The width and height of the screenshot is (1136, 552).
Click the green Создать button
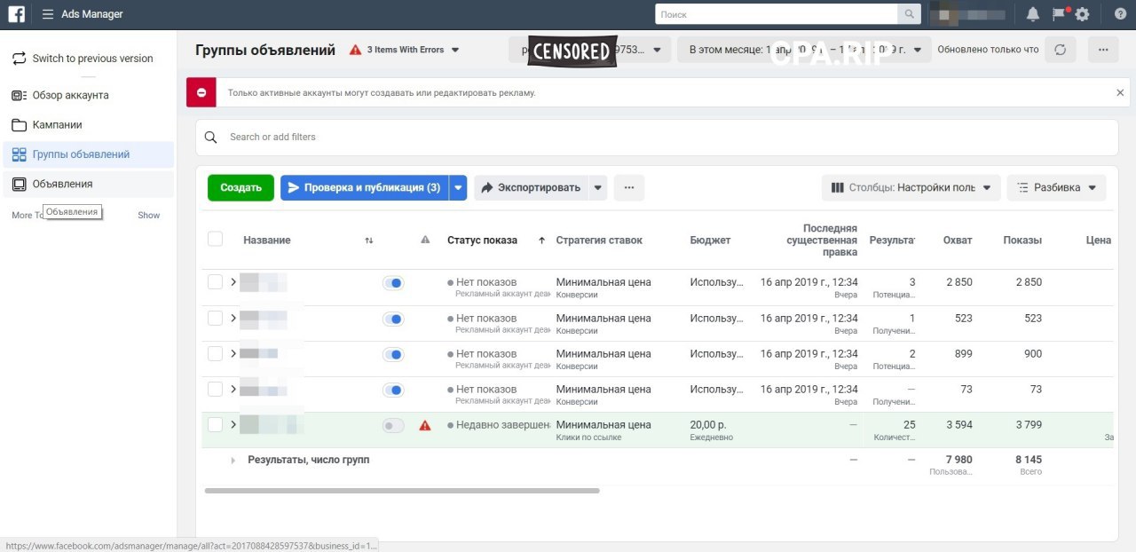point(241,187)
